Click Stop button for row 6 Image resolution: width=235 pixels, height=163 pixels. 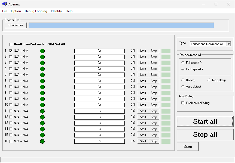(x=154, y=81)
